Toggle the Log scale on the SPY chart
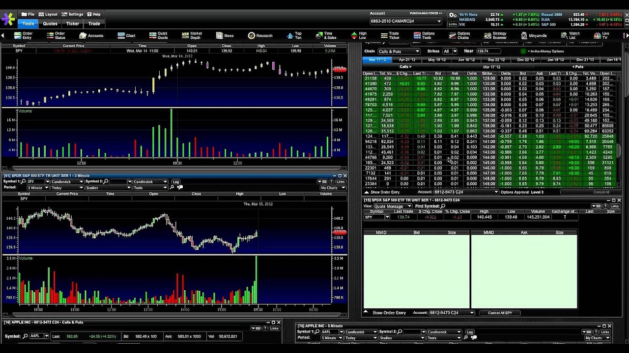The image size is (629, 353). pyautogui.click(x=175, y=181)
